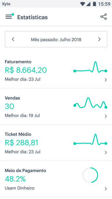Select the R$ 8.664,20 revenue value

26,70
